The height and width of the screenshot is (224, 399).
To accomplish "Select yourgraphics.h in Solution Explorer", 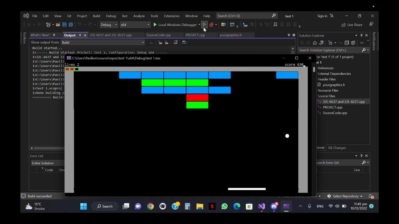I will 334,85.
